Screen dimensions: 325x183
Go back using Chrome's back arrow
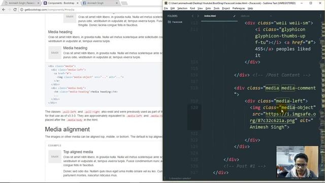pos(4,10)
